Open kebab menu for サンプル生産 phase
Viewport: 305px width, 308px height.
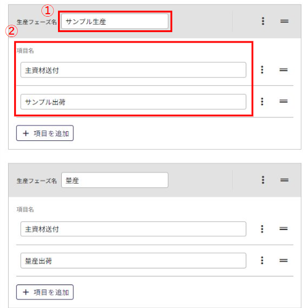point(263,21)
